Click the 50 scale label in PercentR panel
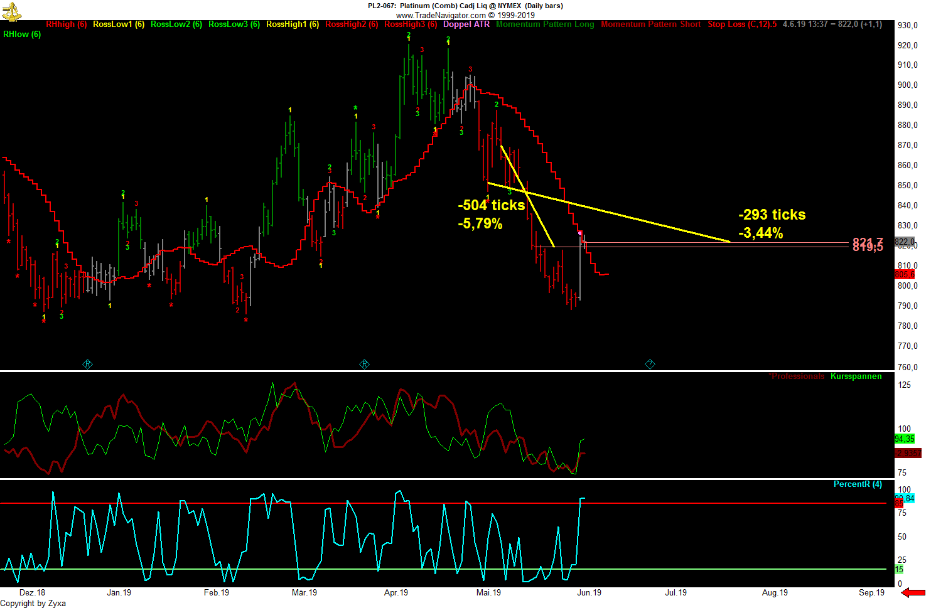Screen dimensions: 931x608 click(902, 537)
